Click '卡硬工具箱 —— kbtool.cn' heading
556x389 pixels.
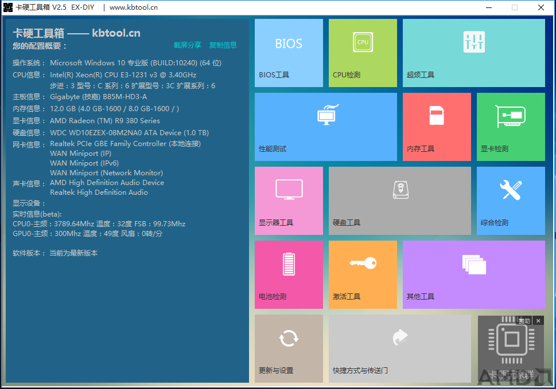pos(76,33)
